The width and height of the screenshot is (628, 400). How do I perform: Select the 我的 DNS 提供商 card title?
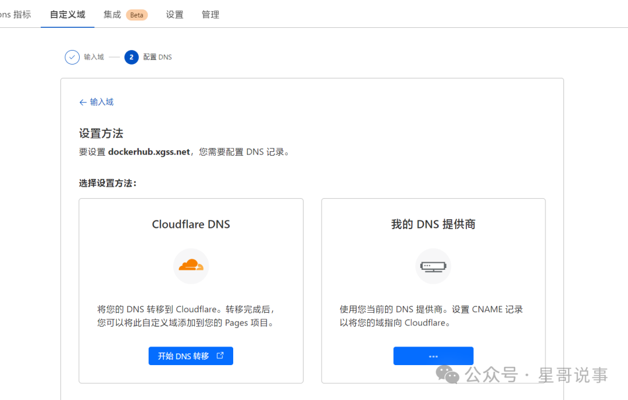click(433, 224)
